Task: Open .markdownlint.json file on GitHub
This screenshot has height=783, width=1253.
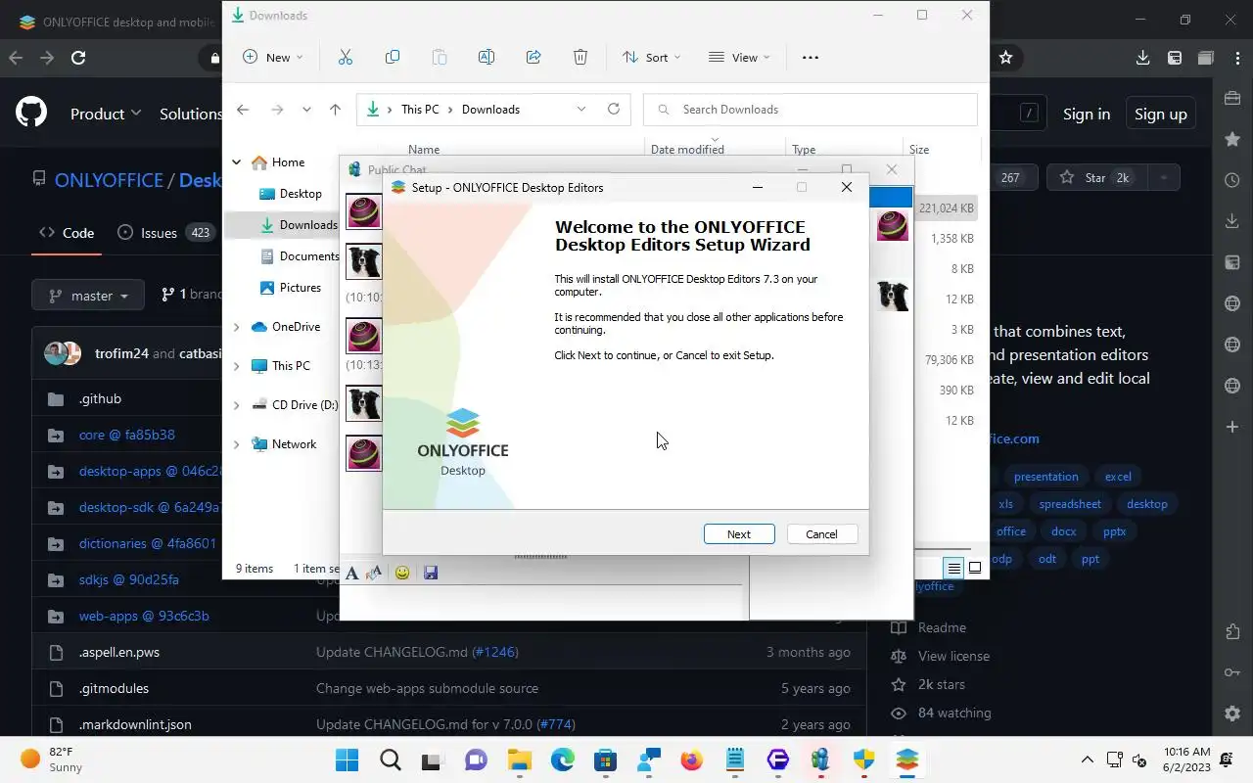Action: tap(135, 724)
